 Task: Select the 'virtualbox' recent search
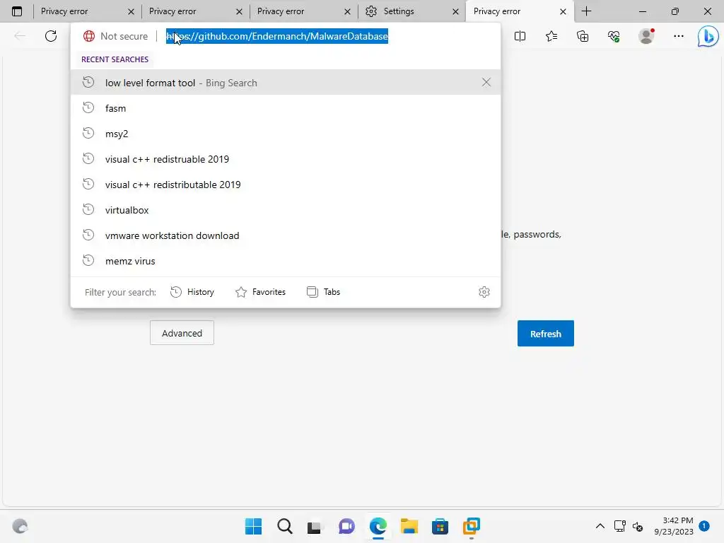(x=286, y=209)
